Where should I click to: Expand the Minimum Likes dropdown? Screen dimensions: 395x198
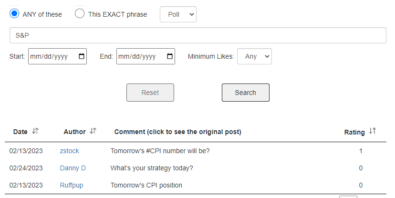[254, 56]
